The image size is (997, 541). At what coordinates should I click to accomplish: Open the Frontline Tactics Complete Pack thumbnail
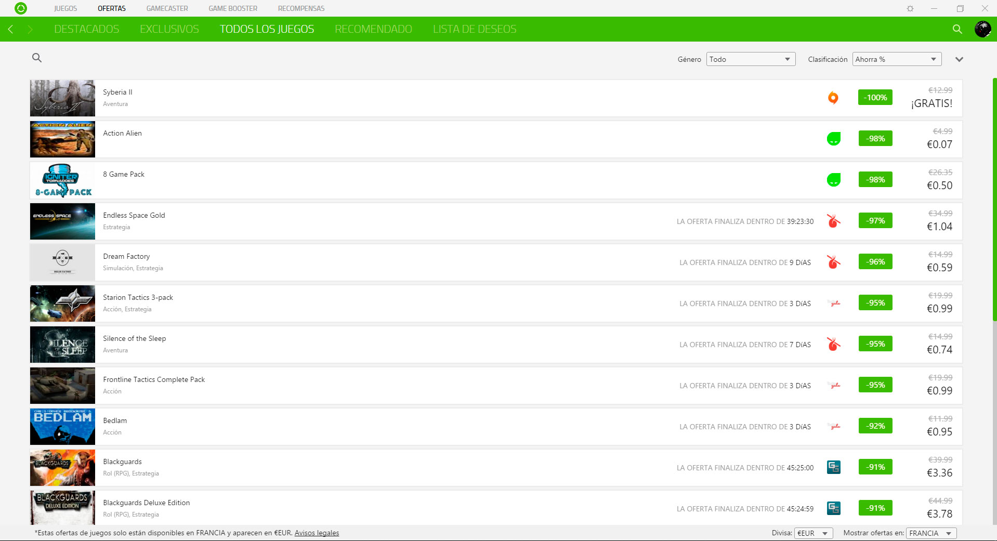[x=62, y=385]
